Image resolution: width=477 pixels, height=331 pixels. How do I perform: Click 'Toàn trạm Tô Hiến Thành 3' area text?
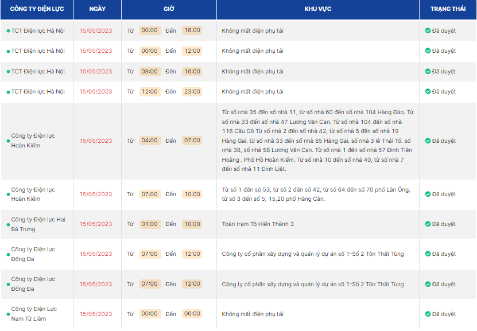pyautogui.click(x=258, y=224)
